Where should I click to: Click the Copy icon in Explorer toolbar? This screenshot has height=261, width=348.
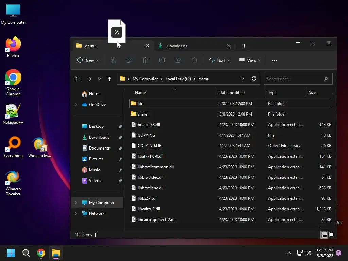click(x=129, y=60)
